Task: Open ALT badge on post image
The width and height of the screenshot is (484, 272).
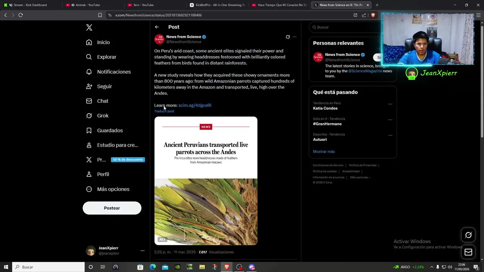Action: pyautogui.click(x=162, y=240)
